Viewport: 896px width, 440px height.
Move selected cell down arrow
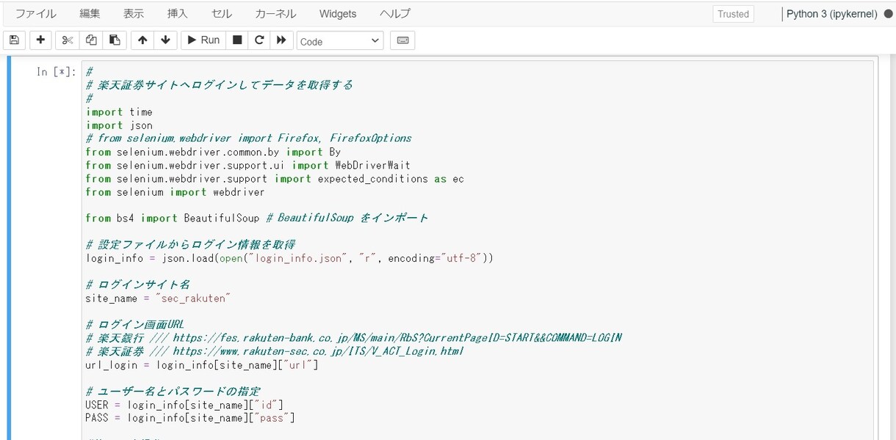[165, 40]
